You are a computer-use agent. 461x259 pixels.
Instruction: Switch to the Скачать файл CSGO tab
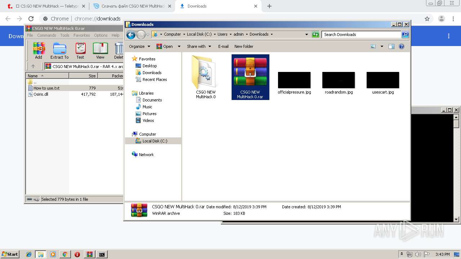point(132,6)
